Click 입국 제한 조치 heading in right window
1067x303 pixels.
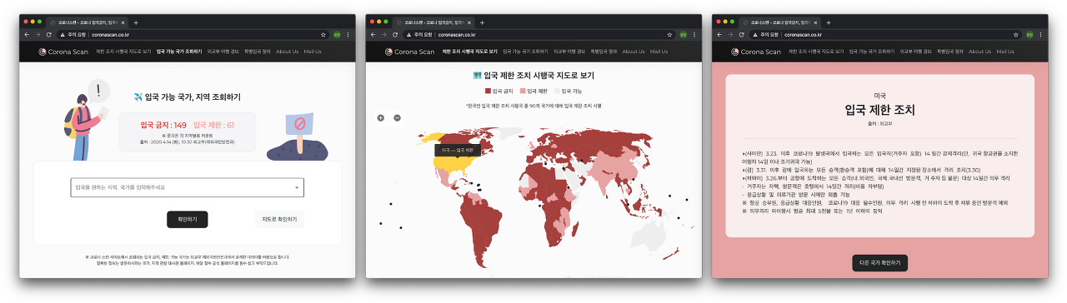point(879,109)
